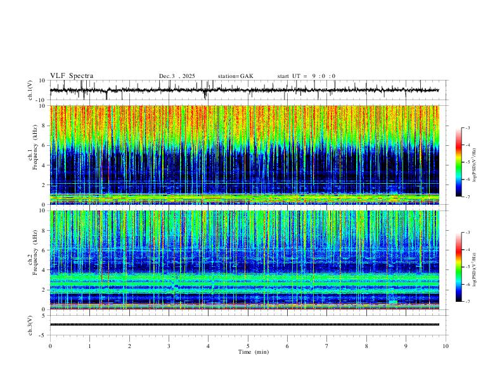
Task: Click the ch.2 log(PSD) colorbar label
Action: pyautogui.click(x=475, y=269)
